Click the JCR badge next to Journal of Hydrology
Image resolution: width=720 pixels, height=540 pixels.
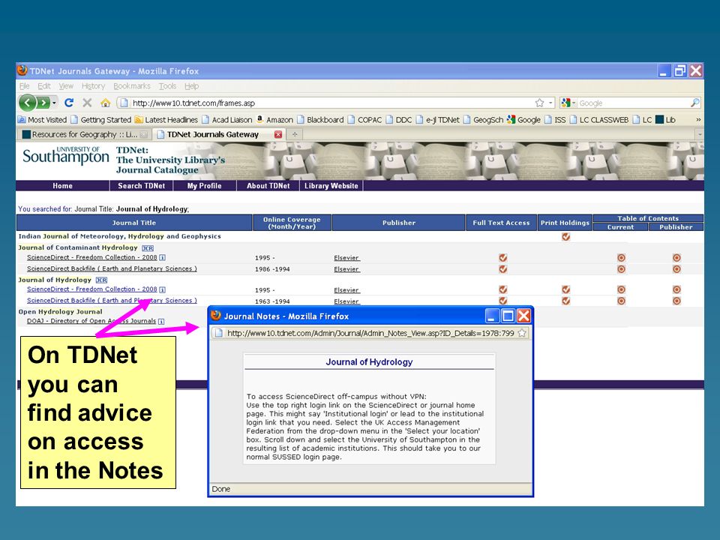click(101, 280)
